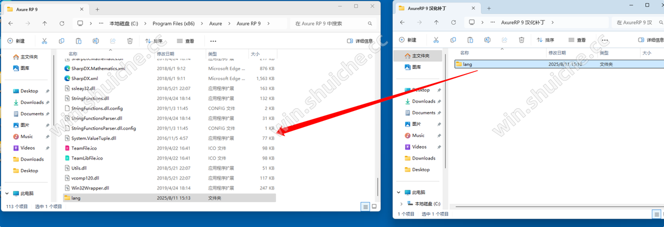664x227 pixels.
Task: Switch to details view in Axure RP 9 status bar
Action: coord(365,206)
